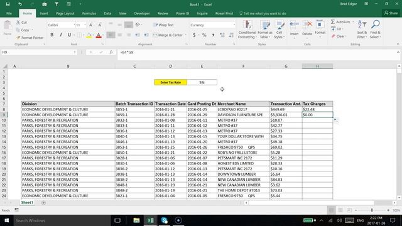Click the Clear eraser button
Screen dimensions: 402x226
[x=339, y=36]
